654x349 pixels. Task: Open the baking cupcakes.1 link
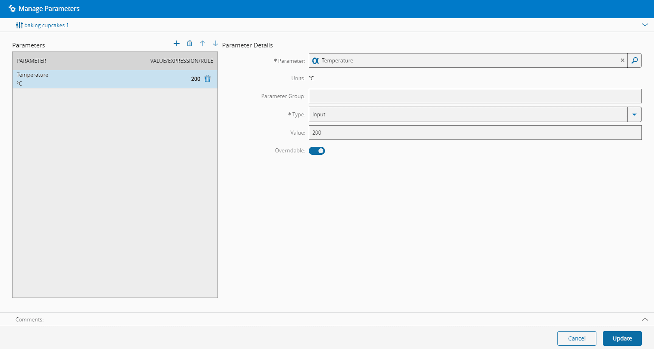pyautogui.click(x=46, y=25)
